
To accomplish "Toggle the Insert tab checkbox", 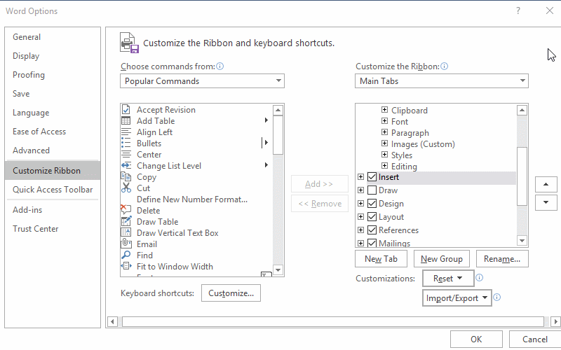I will tap(372, 177).
